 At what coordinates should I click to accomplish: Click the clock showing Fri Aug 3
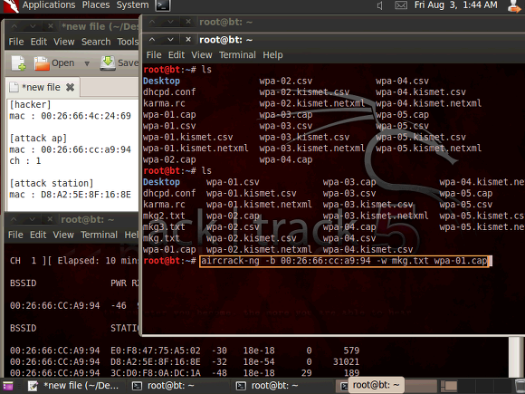[x=455, y=5]
